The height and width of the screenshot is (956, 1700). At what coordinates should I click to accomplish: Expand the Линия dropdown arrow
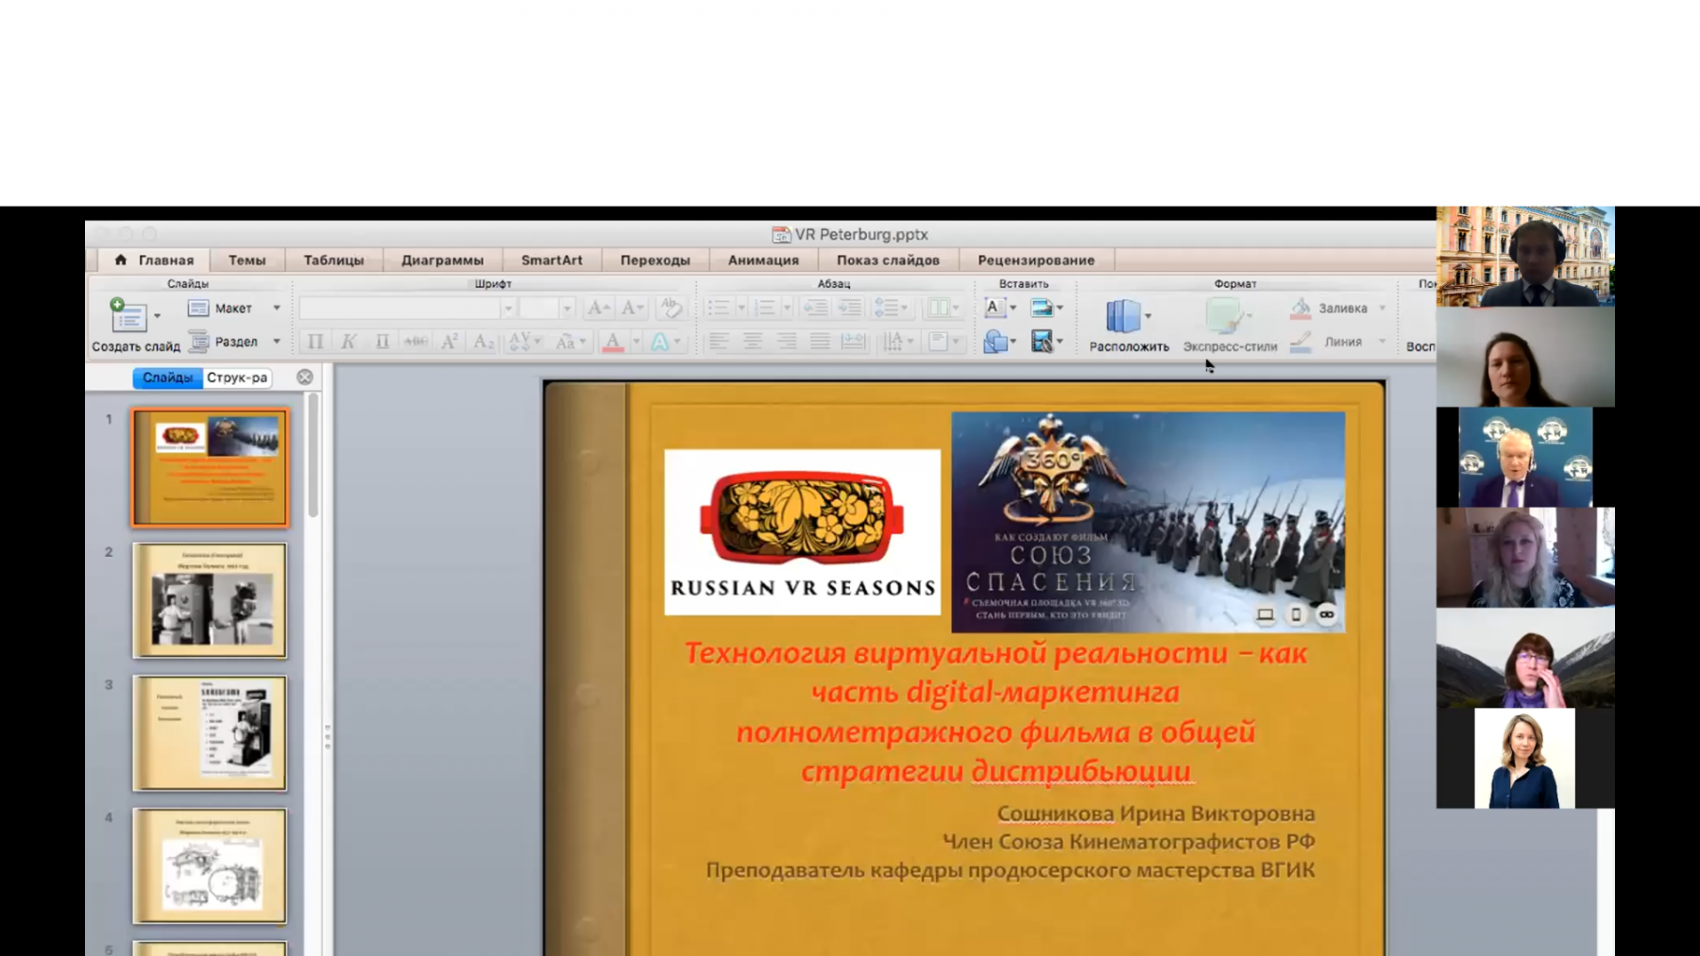pos(1383,342)
